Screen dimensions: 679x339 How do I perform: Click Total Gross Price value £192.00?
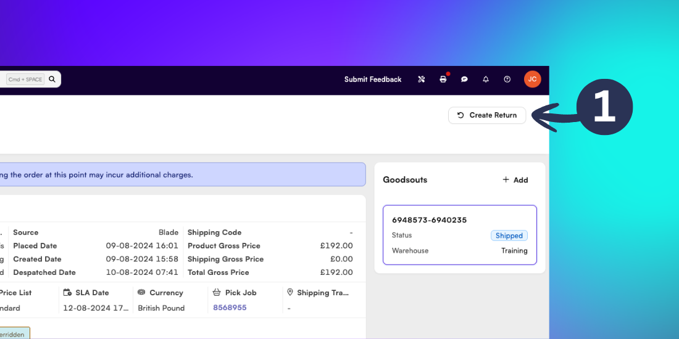336,273
